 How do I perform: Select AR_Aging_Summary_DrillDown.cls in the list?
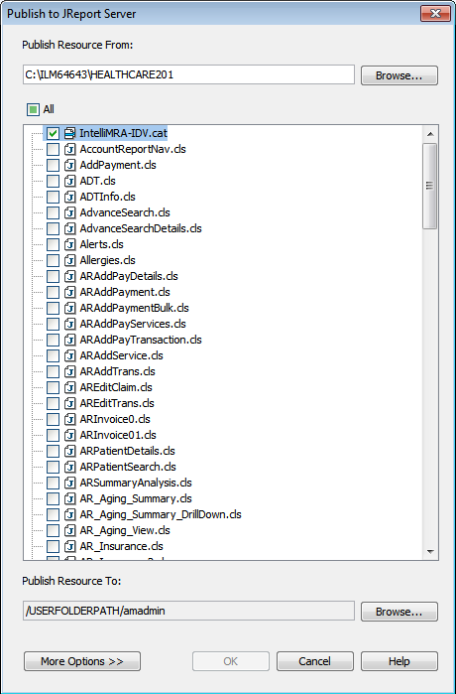(x=161, y=514)
